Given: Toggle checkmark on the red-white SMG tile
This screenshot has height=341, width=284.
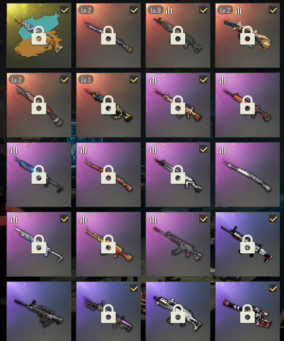Looking at the screenshot, I should 273,288.
